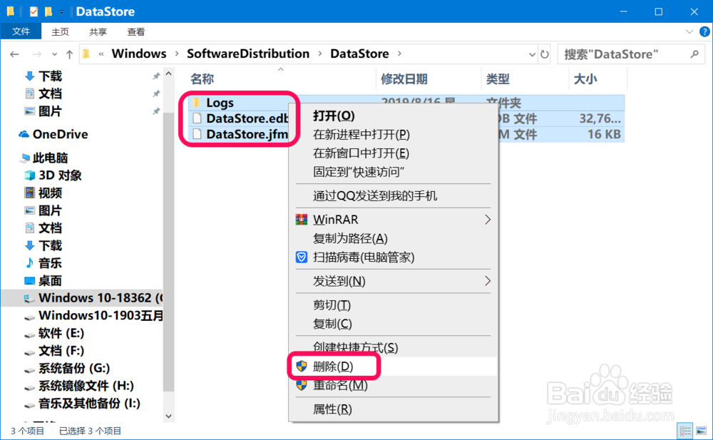The width and height of the screenshot is (713, 440).
Task: Sort by 修改日期 column header
Action: [x=404, y=79]
